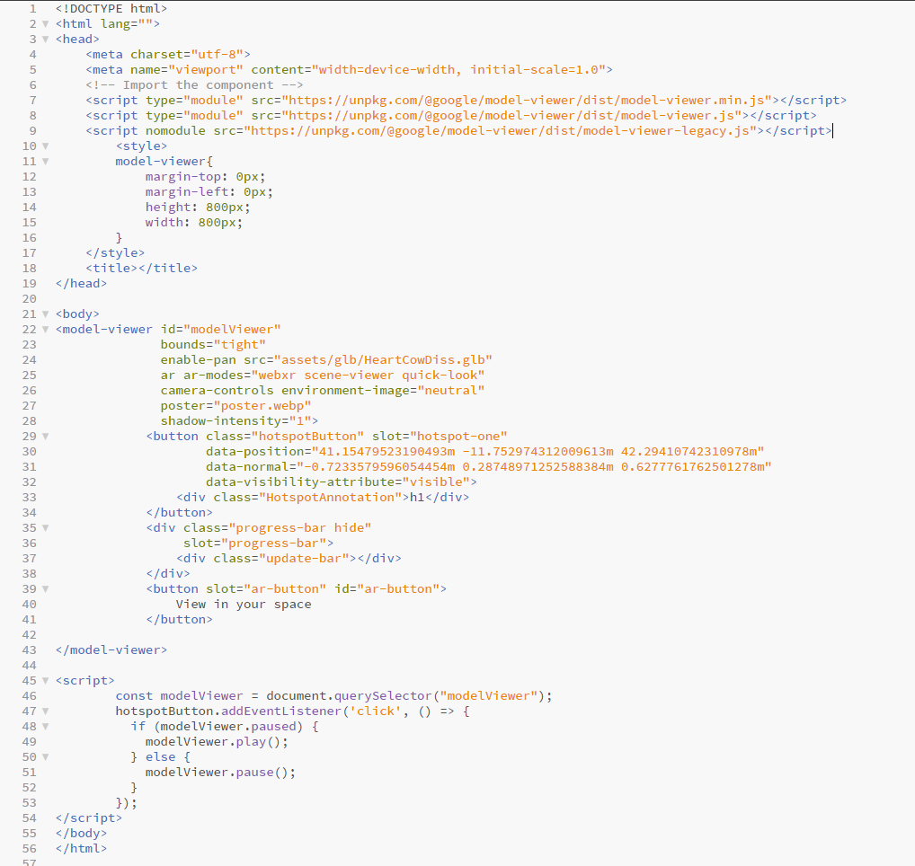Collapse the addEventListener fold on line 47

[x=45, y=711]
